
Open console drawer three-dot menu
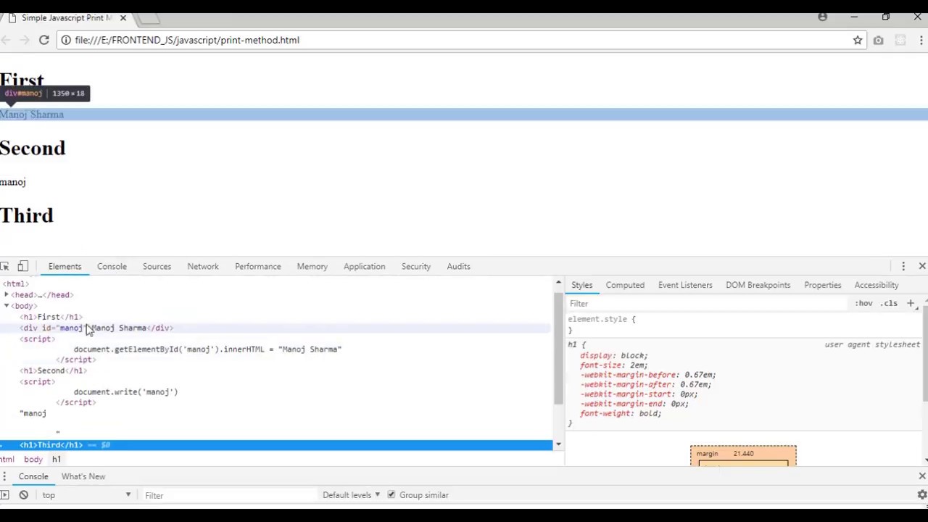click(x=4, y=476)
